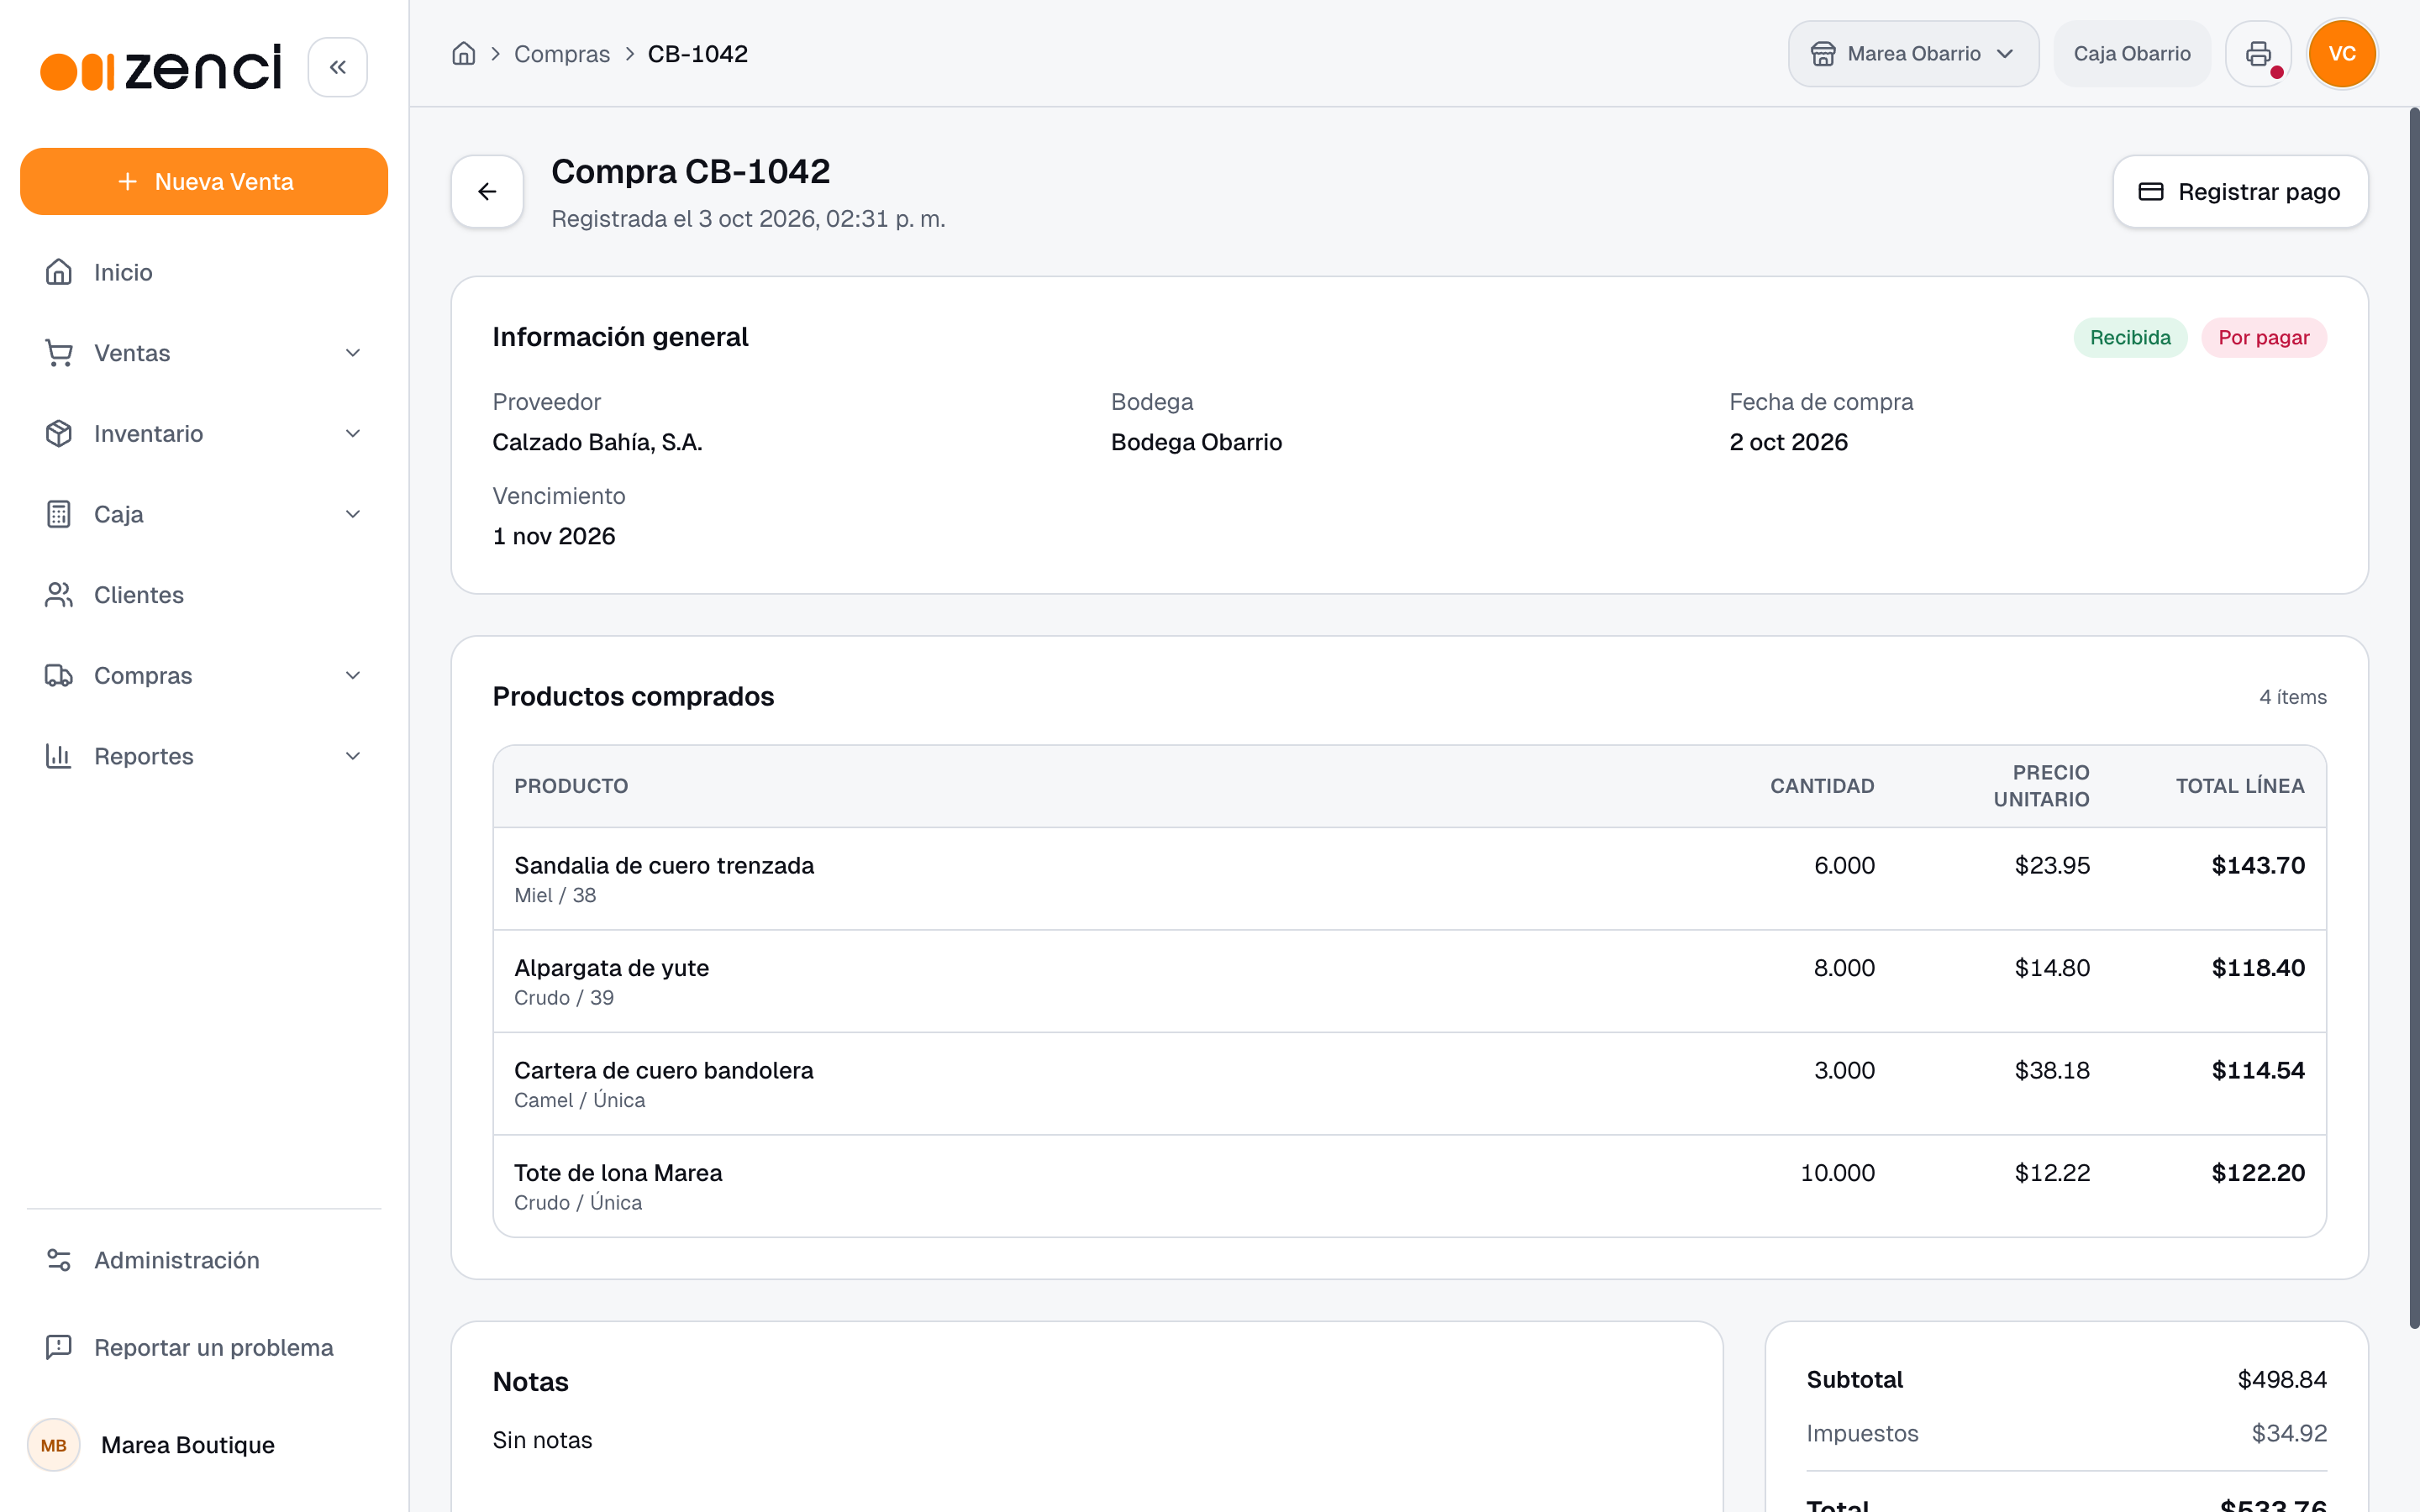
Task: Go back using the left arrow button
Action: (x=487, y=191)
